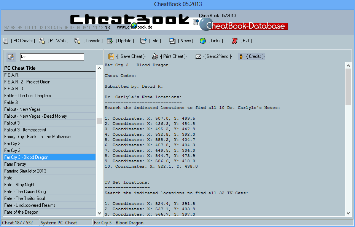Select Fate - The Cursed King

[x=49, y=192]
